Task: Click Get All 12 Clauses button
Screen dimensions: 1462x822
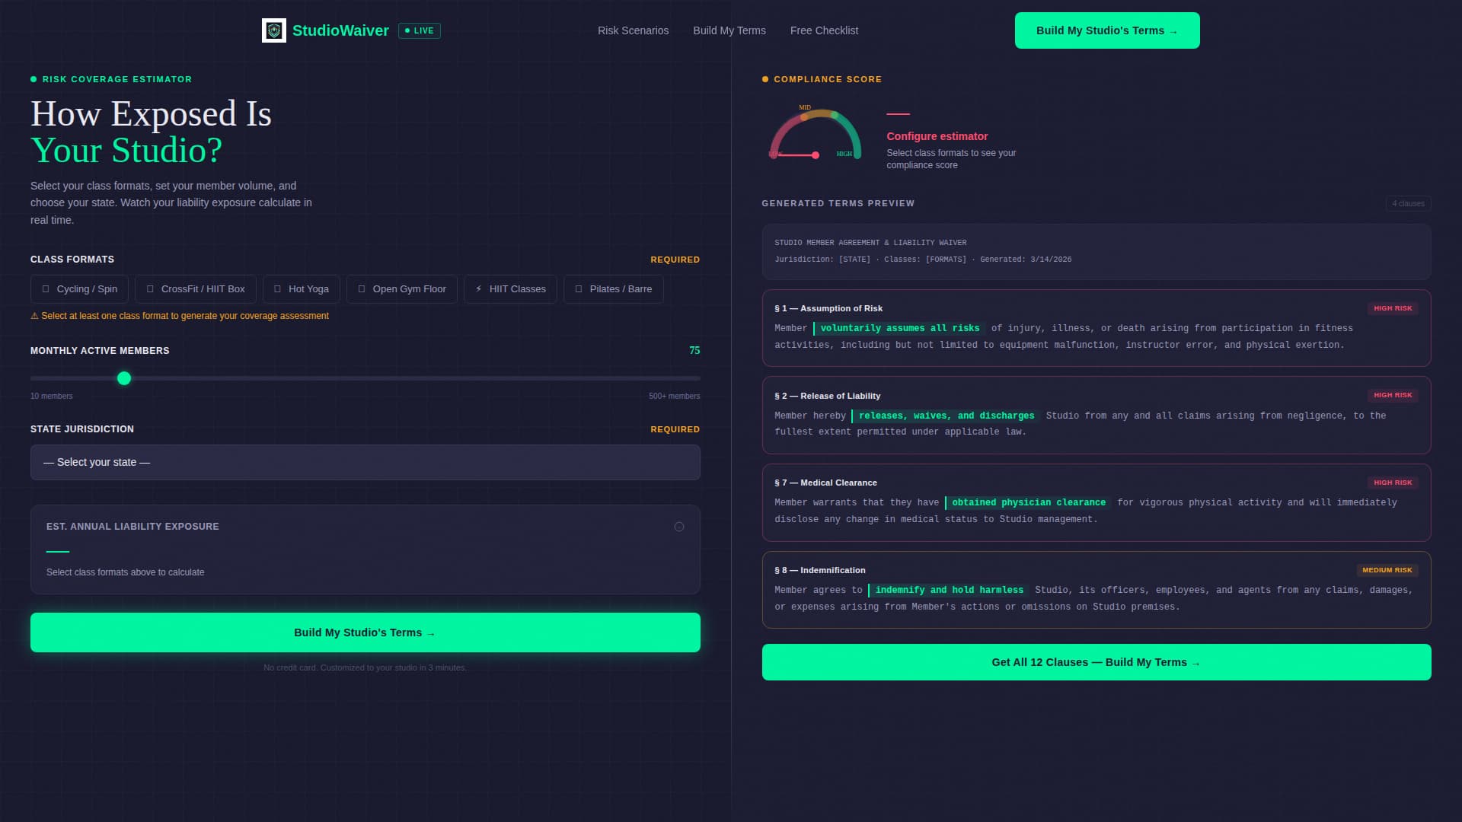Action: pyautogui.click(x=1096, y=662)
